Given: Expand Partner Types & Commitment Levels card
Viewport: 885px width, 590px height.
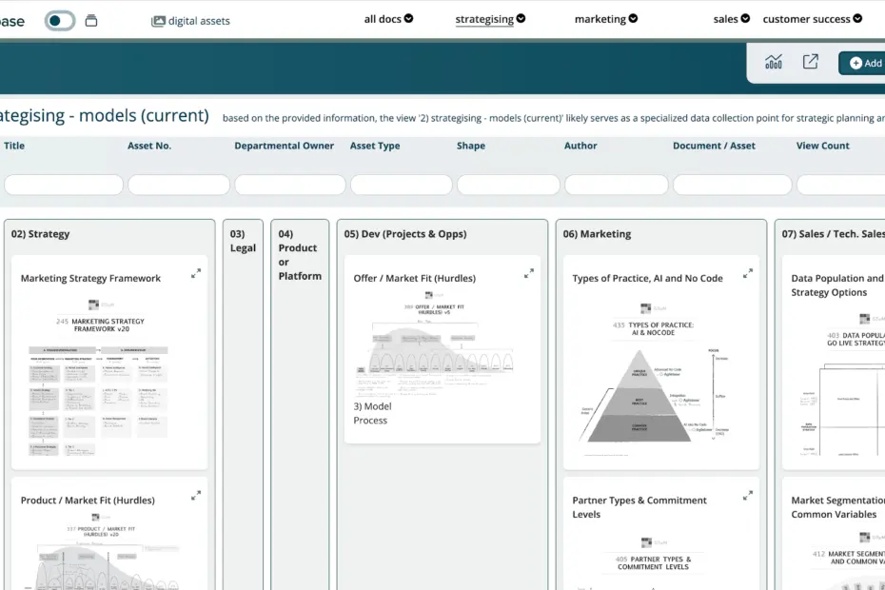Looking at the screenshot, I should 748,495.
